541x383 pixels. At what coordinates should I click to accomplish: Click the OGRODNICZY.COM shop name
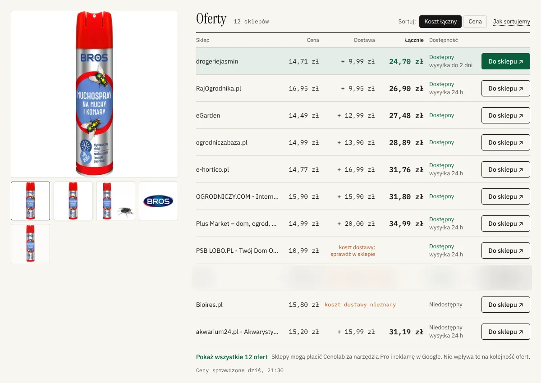[237, 196]
